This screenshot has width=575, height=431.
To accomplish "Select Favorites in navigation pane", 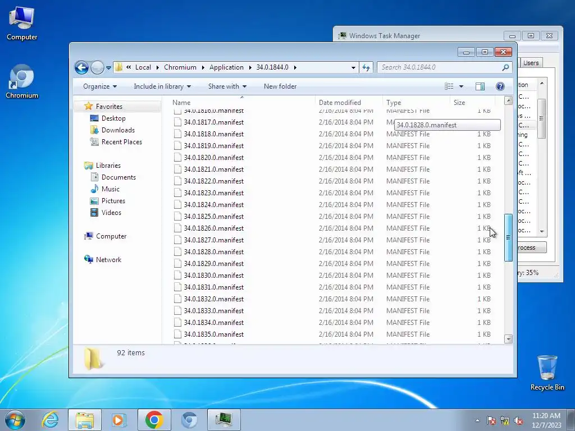I will 109,106.
